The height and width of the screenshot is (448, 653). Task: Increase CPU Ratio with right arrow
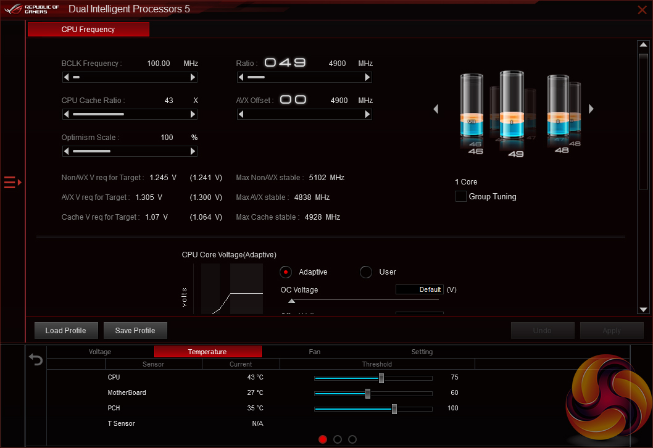click(x=367, y=77)
